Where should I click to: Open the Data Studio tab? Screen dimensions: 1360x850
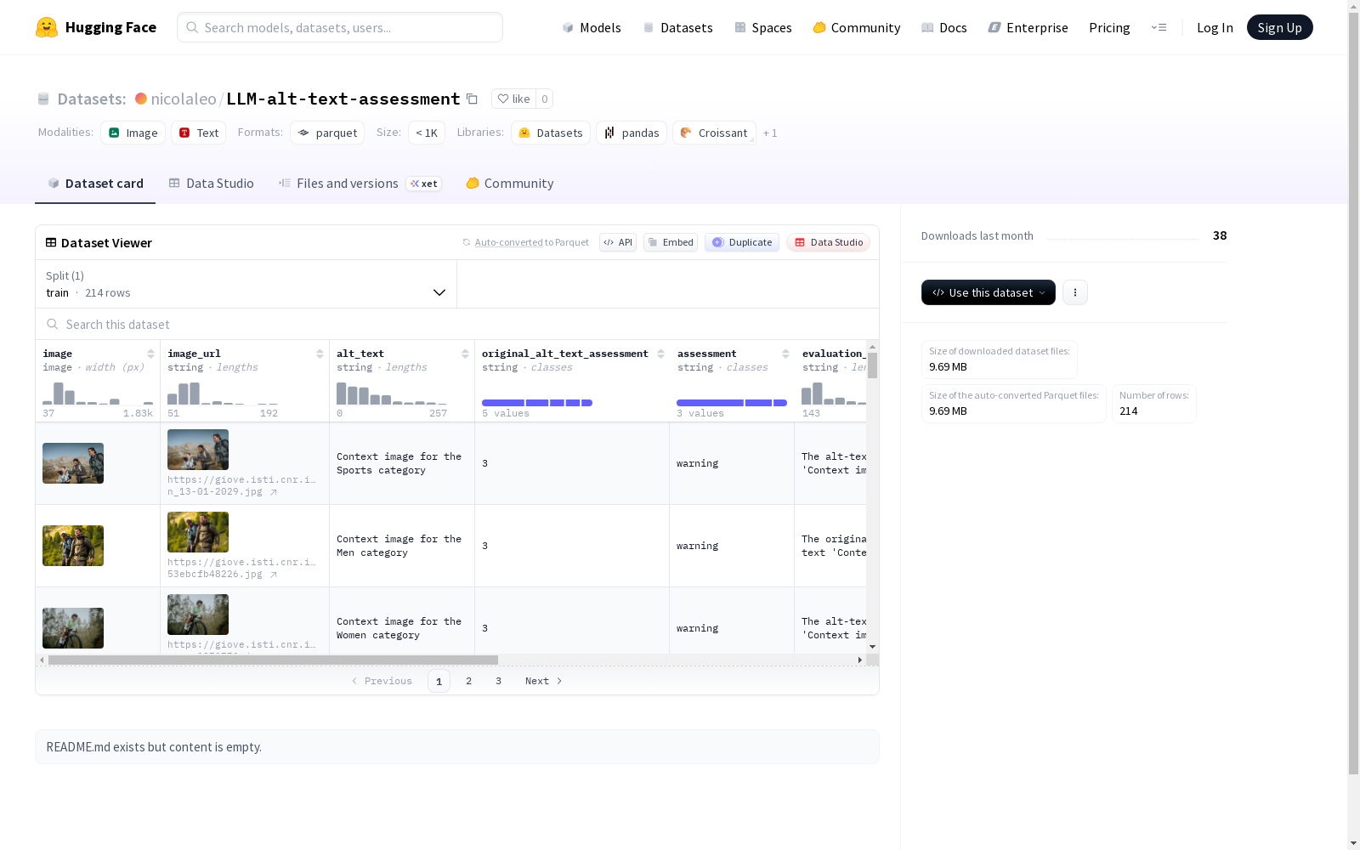[211, 183]
